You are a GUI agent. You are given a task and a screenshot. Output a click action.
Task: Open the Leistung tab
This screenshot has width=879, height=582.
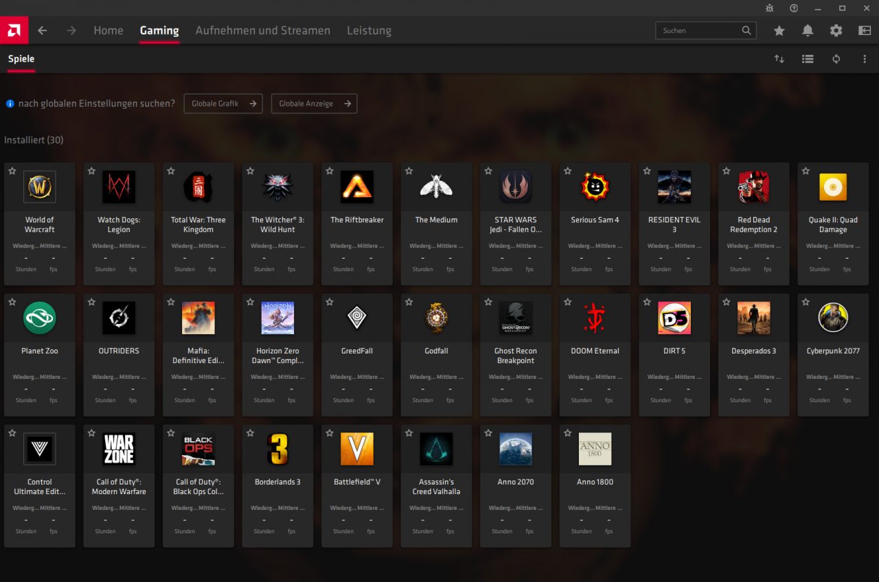tap(369, 30)
